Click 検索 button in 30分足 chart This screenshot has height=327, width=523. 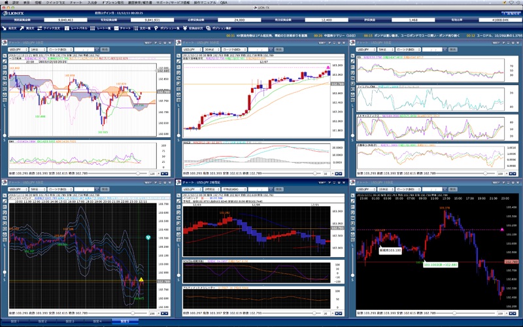pyautogui.click(x=279, y=50)
